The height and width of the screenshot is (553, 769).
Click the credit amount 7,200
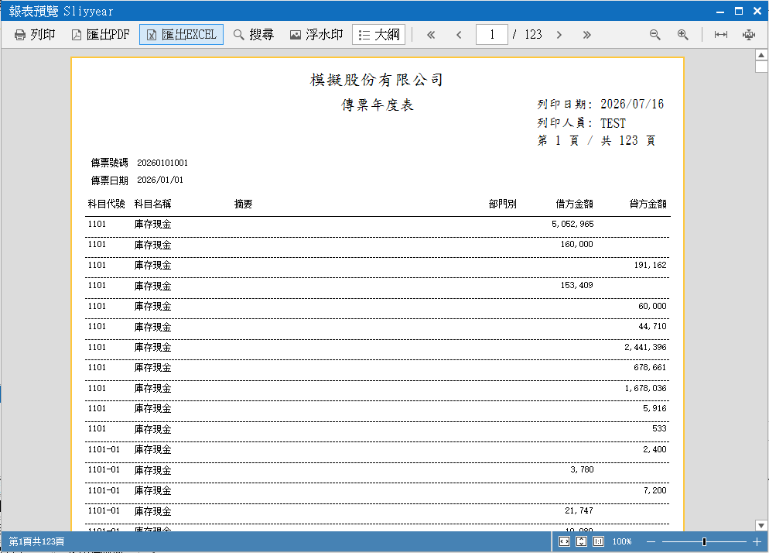[x=655, y=490]
